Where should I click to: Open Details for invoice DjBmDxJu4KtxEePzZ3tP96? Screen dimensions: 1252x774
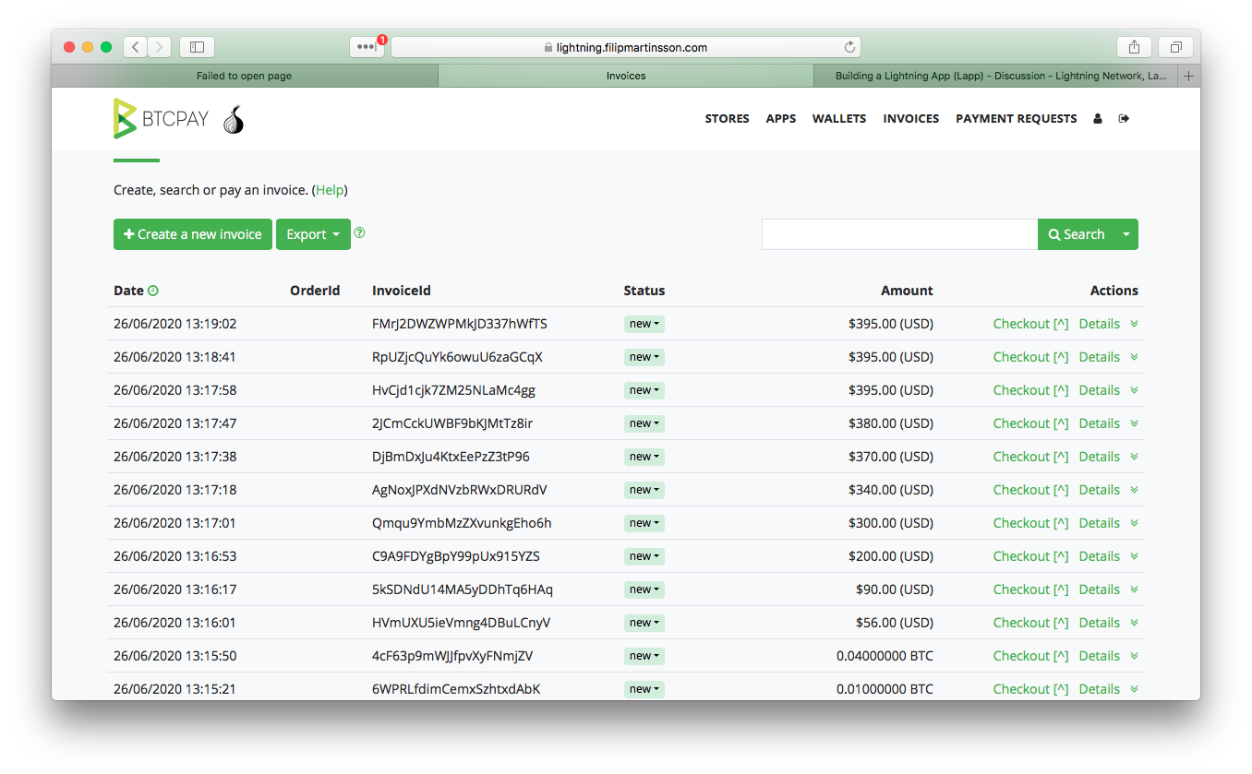[x=1099, y=457]
